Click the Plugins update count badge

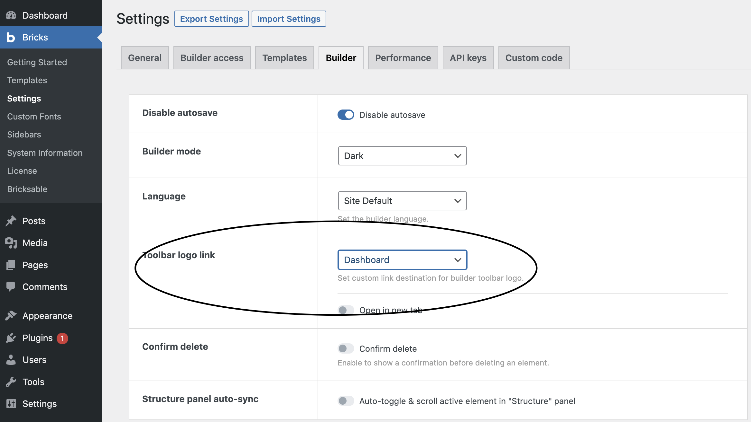(62, 338)
